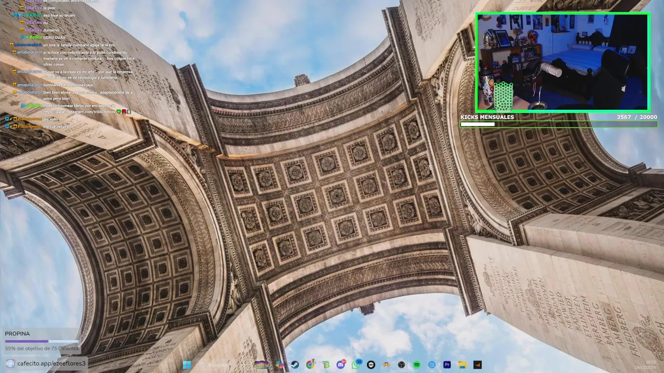Open Adobe Premiere Pro from the taskbar

447,365
